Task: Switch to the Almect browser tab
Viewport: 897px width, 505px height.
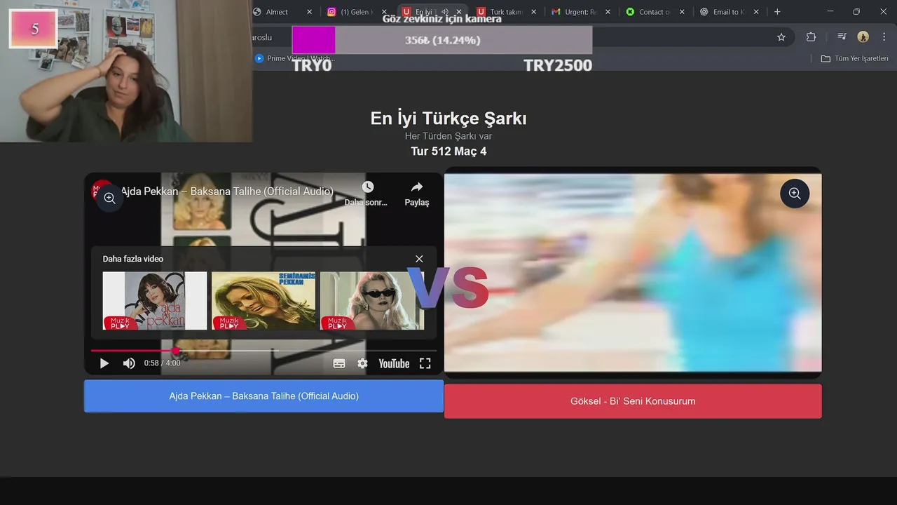Action: (277, 12)
